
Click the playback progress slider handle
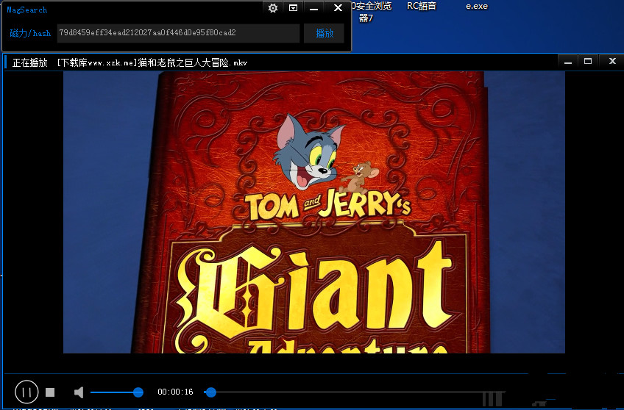(210, 392)
